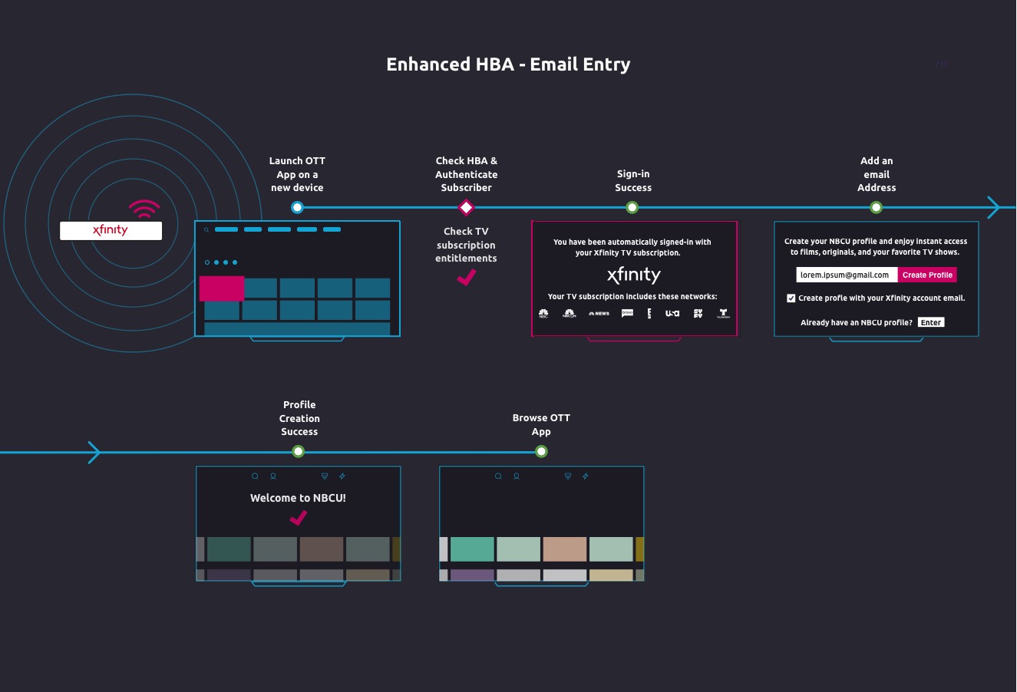This screenshot has height=692, width=1017.
Task: Click the Create Profile button
Action: [927, 275]
